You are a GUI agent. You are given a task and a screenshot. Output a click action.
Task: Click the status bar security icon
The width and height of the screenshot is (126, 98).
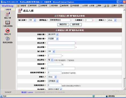pyautogui.click(x=93, y=96)
